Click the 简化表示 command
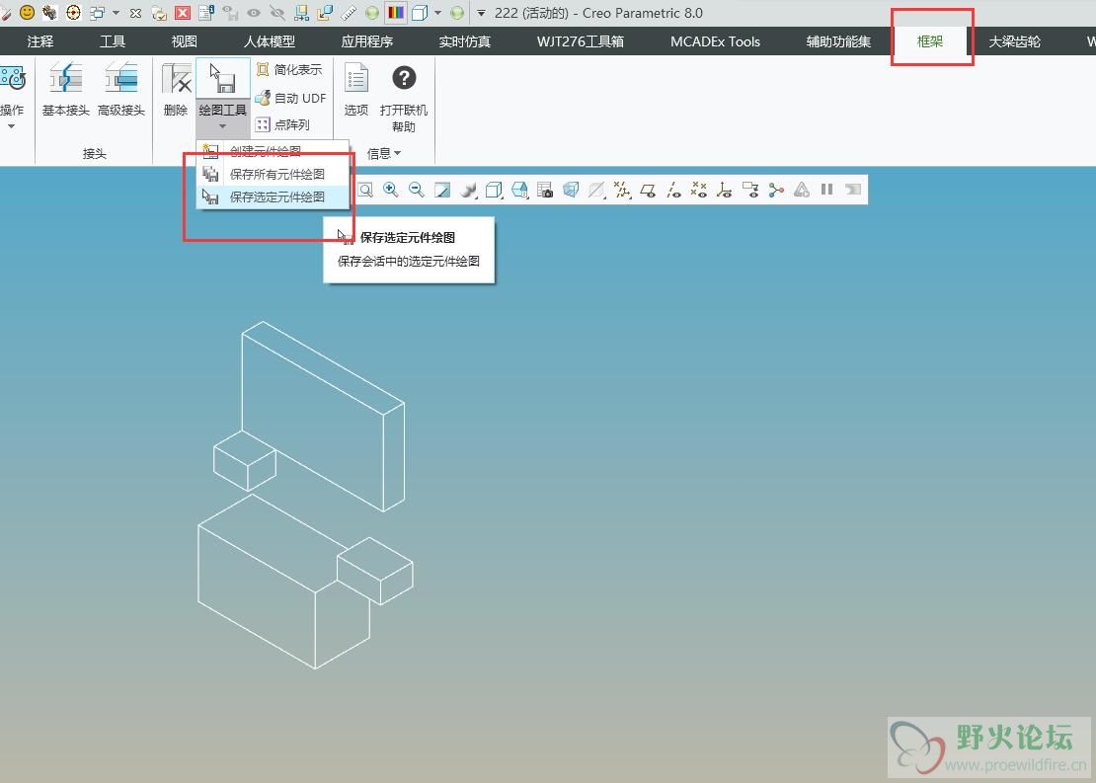The height and width of the screenshot is (783, 1096). pos(289,69)
